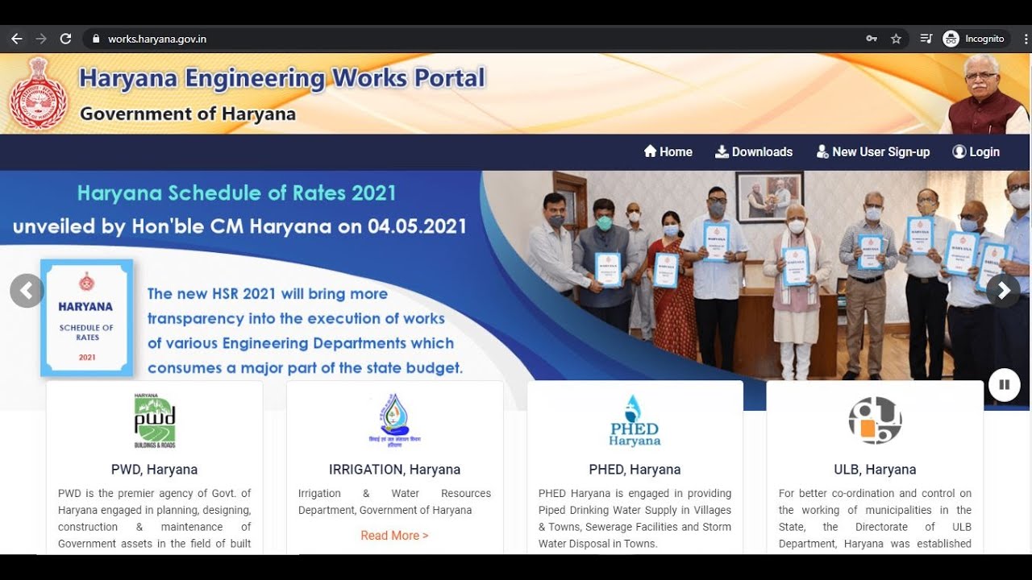Image resolution: width=1032 pixels, height=580 pixels.
Task: Open the IRRIGATION, Haryana card title
Action: click(394, 470)
